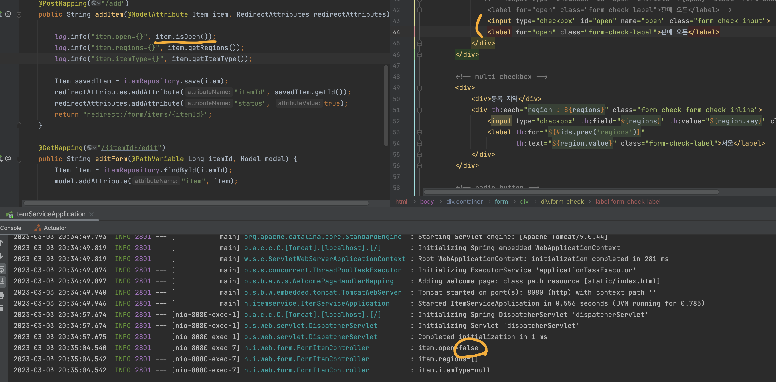Click item.getRegions() in the log statement
Viewport: 776px width, 382px height.
pyautogui.click(x=204, y=47)
